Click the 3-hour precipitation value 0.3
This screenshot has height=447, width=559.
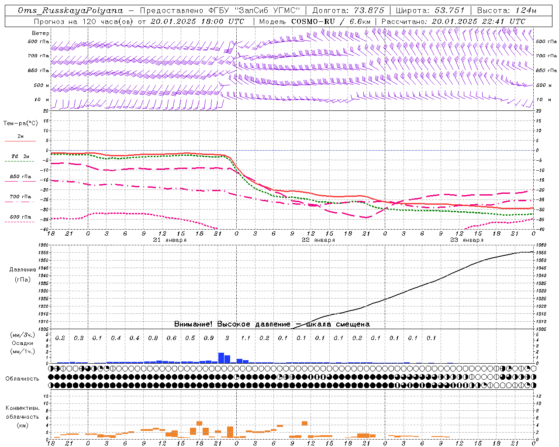[x=79, y=338]
